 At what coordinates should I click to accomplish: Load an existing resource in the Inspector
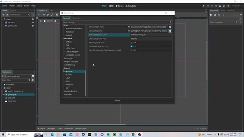[215, 15]
